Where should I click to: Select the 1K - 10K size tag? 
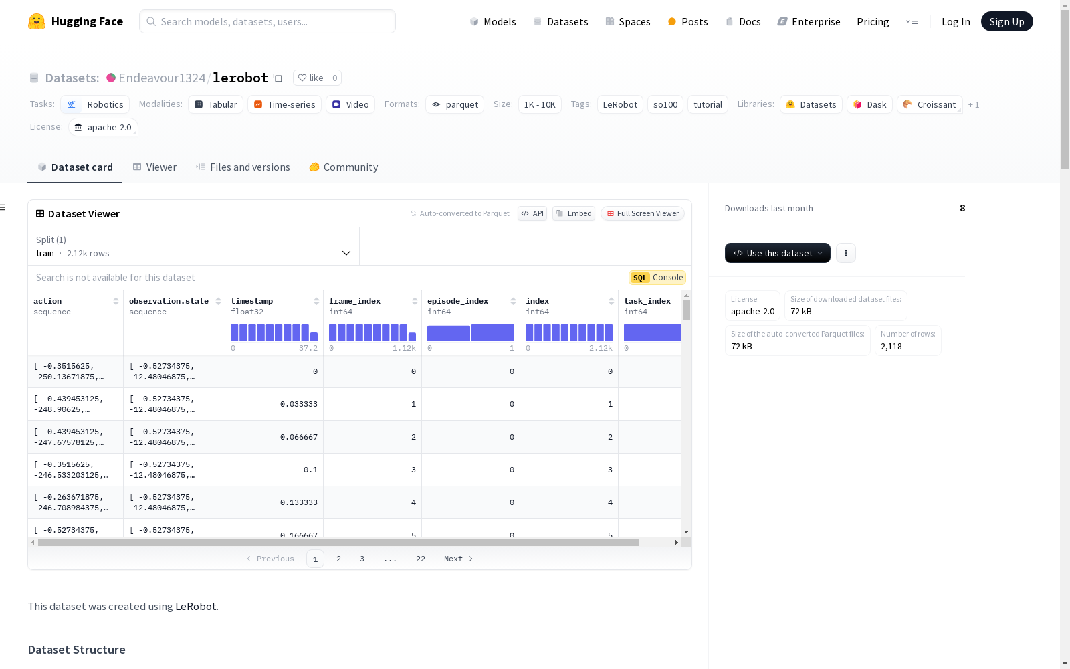540,104
